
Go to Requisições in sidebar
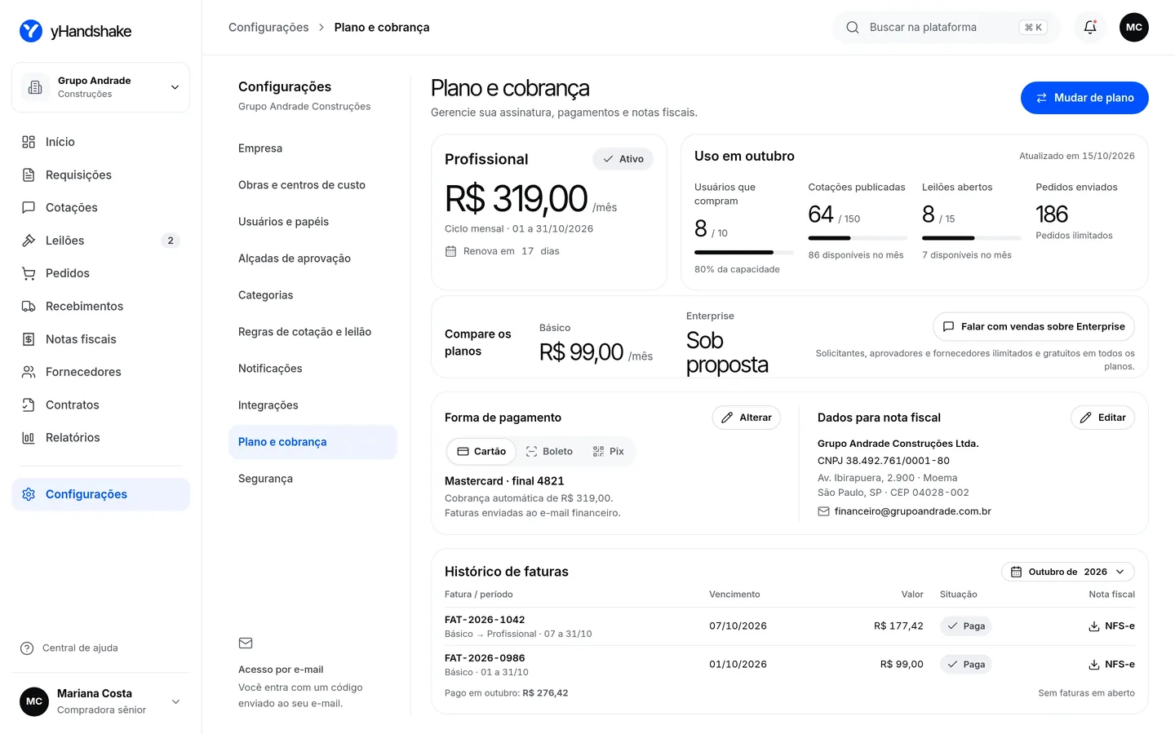click(x=101, y=175)
